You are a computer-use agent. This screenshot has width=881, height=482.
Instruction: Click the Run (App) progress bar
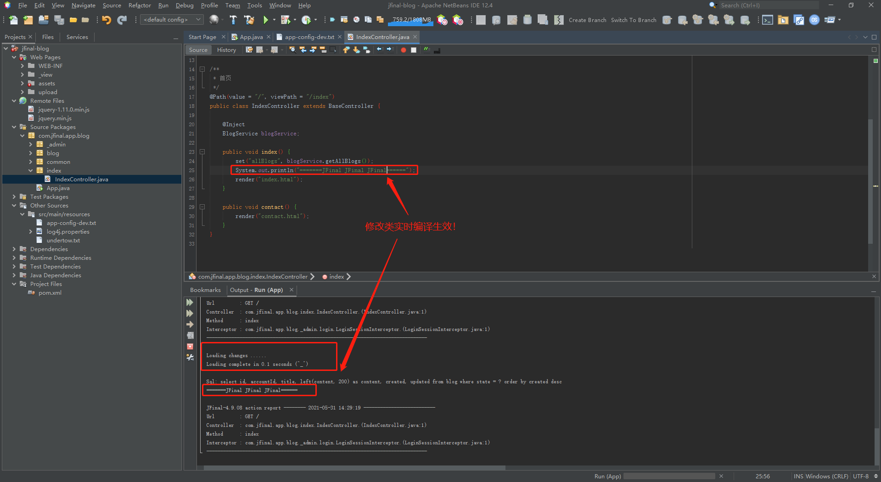(669, 476)
